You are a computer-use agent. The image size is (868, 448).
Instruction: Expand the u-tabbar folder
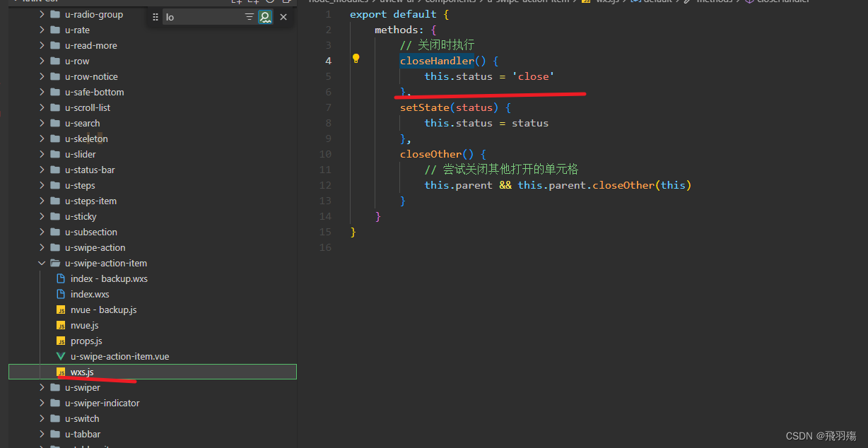tap(42, 434)
